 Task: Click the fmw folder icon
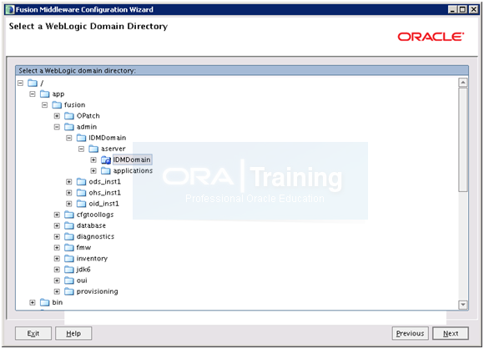pos(69,248)
